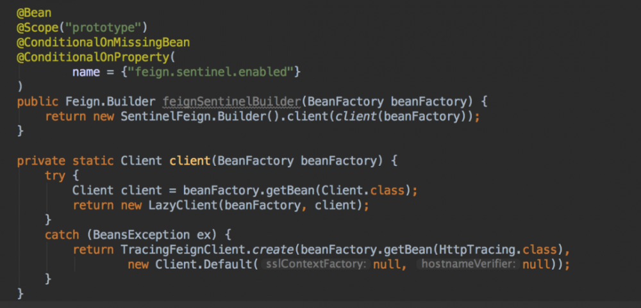The image size is (641, 308).
Task: Click the @ConditionalOnMissingBean annotation
Action: (103, 42)
